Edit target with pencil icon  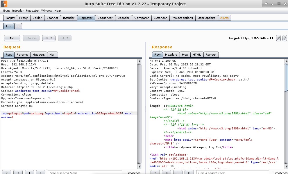[278, 38]
